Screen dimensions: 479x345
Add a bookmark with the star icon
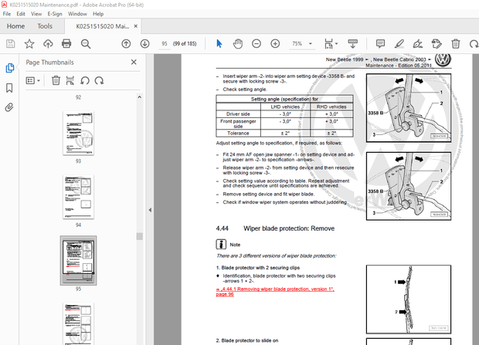29,44
